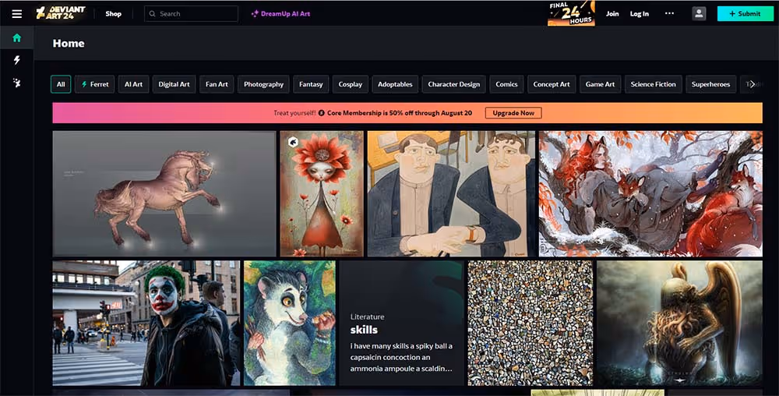Click Log In
Image resolution: width=779 pixels, height=396 pixels.
pos(640,14)
